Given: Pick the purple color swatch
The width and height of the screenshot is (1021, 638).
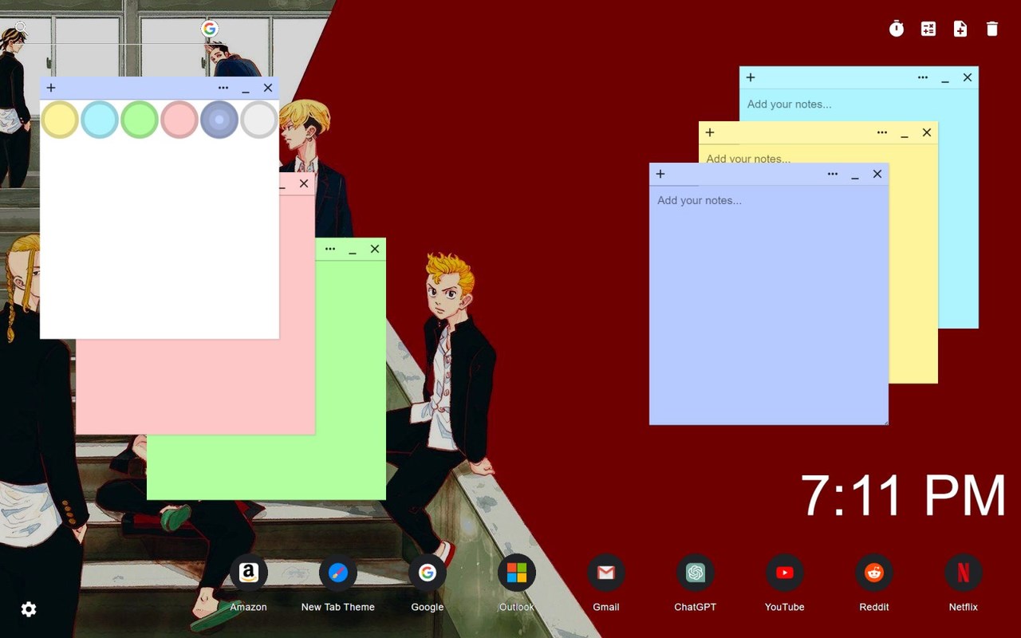Looking at the screenshot, I should click(219, 120).
